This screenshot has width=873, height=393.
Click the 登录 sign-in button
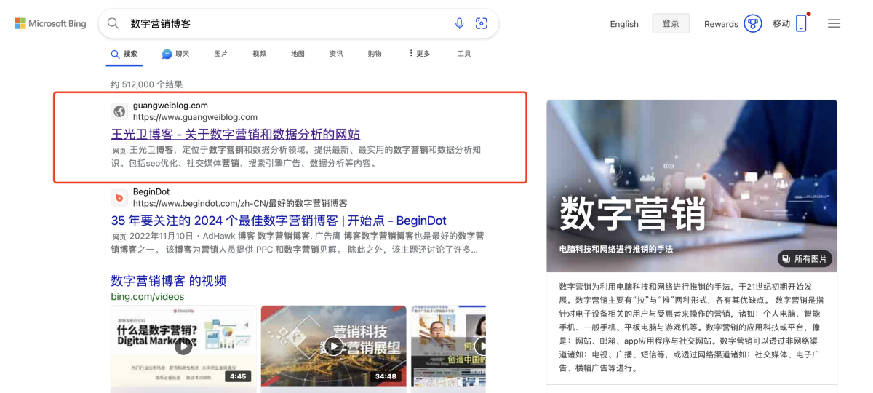click(671, 24)
